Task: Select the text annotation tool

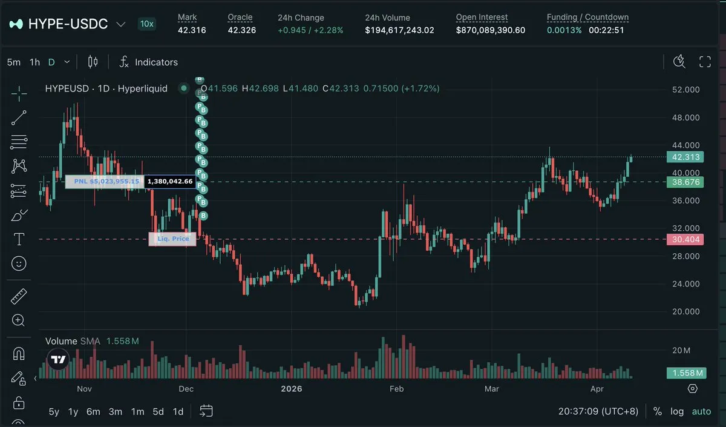Action: tap(19, 239)
